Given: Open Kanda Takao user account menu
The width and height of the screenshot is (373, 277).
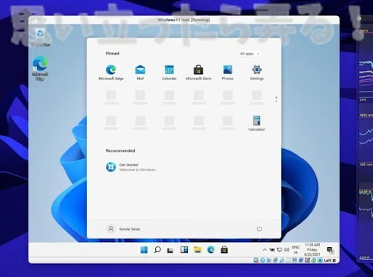Looking at the screenshot, I should (x=123, y=229).
